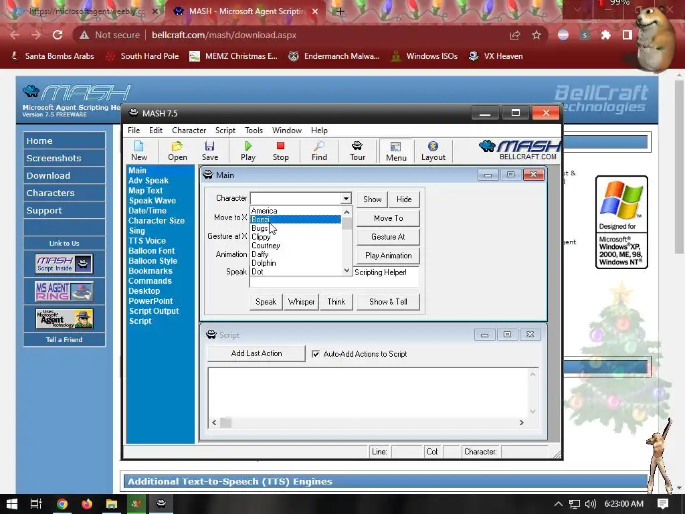The image size is (685, 514).
Task: Open Windows Start menu
Action: coord(12,504)
